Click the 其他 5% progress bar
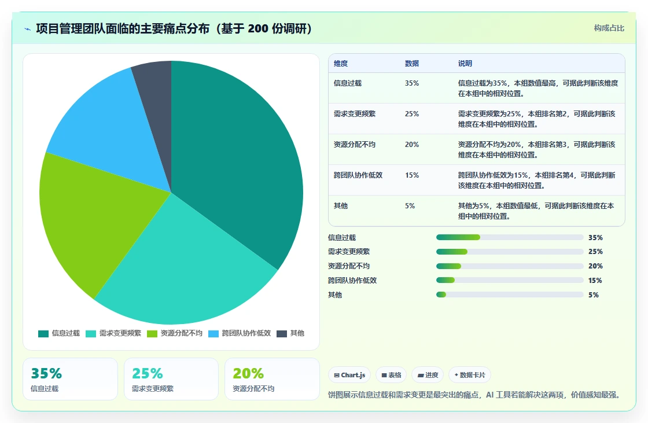Image resolution: width=648 pixels, height=423 pixels. 510,295
